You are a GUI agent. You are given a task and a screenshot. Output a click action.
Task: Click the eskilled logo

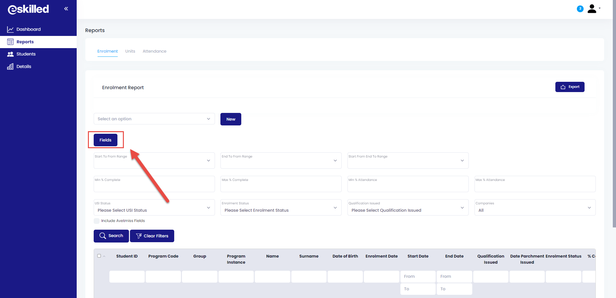pyautogui.click(x=28, y=9)
